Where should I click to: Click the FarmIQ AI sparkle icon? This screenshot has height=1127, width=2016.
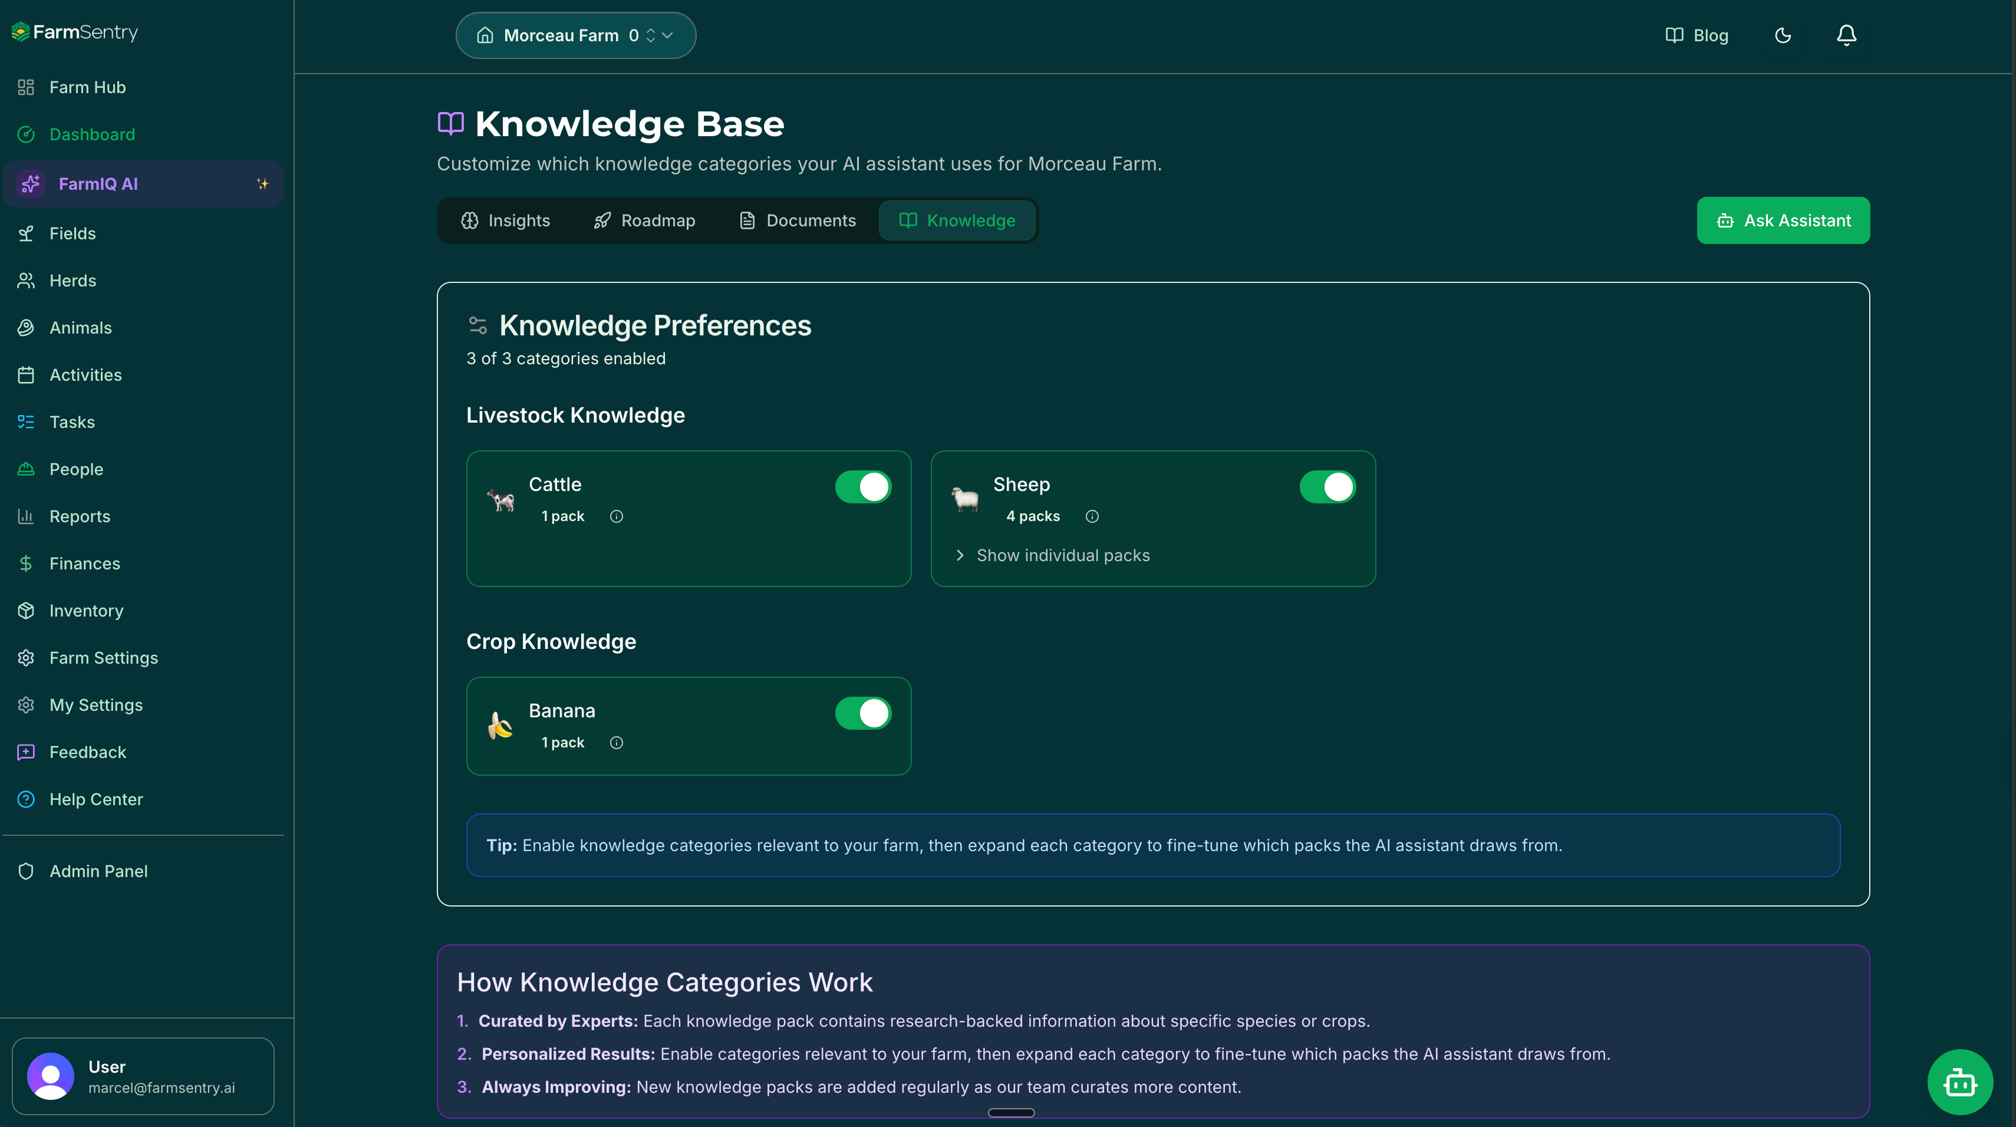point(262,184)
